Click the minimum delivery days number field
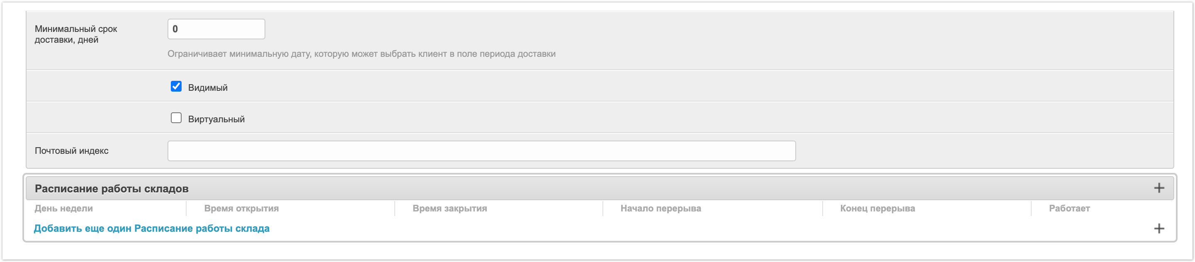This screenshot has width=1195, height=262. click(216, 29)
